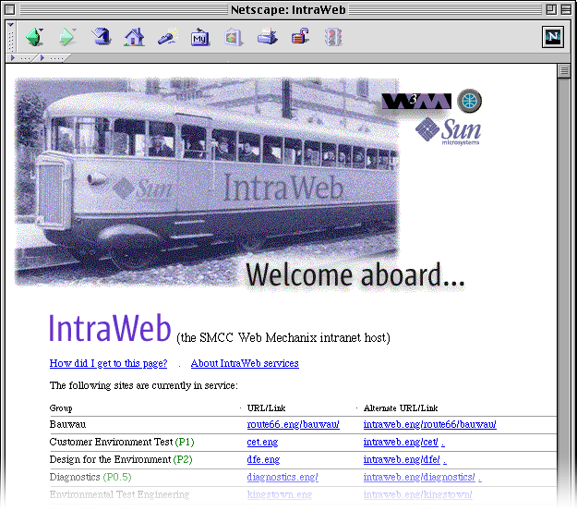Click the Sun Microsystems logo

pos(448,131)
